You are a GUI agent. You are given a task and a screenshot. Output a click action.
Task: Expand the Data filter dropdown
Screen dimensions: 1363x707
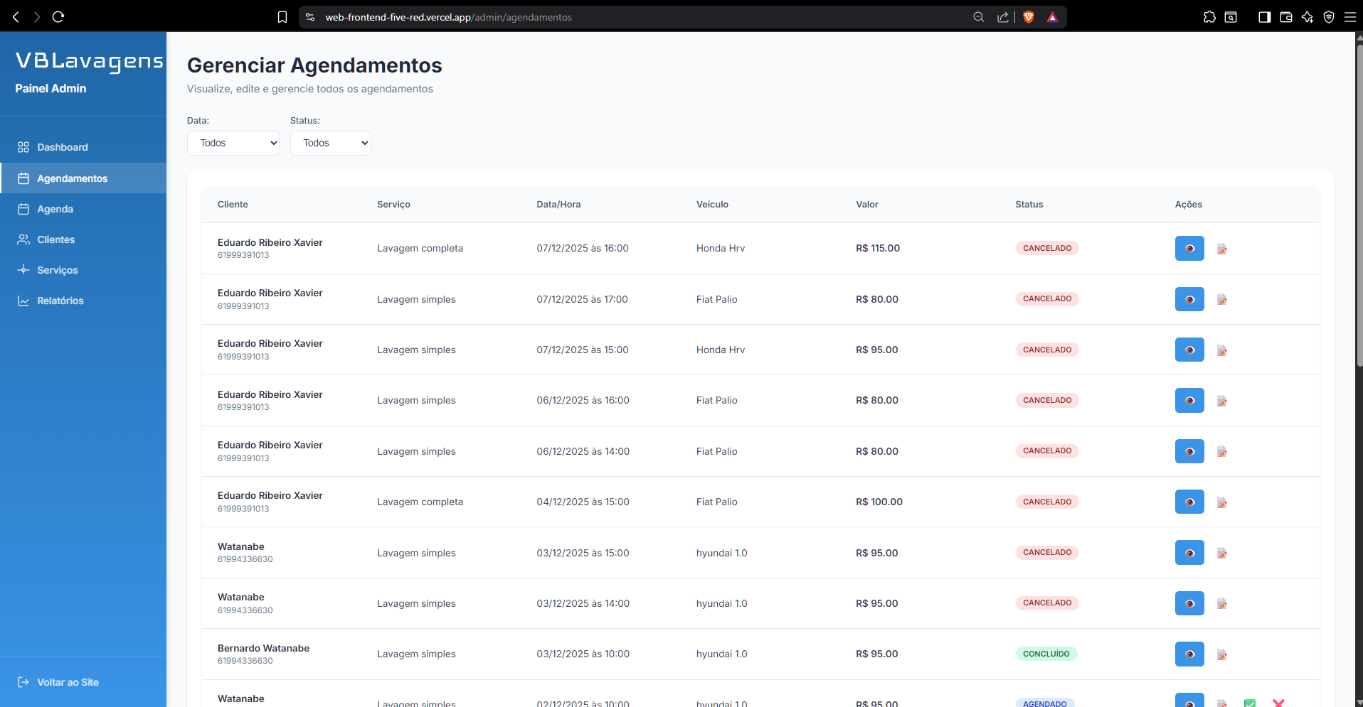233,143
